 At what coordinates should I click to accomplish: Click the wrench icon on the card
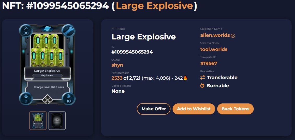[68, 31]
